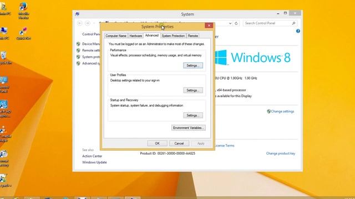This screenshot has width=355, height=199.
Task: Minimize the System window
Action: point(278,13)
